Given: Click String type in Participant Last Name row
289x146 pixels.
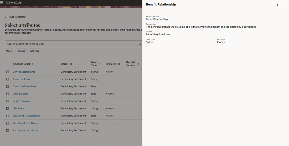Looking at the screenshot, I should [x=94, y=130].
